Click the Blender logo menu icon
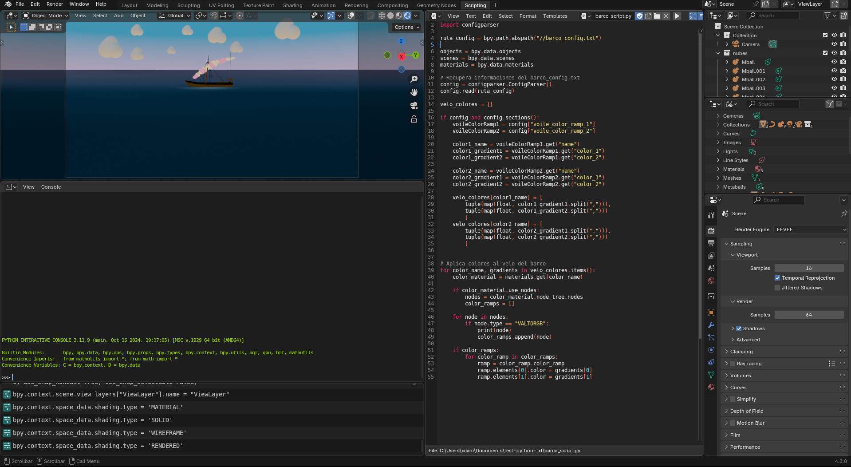 (8, 4)
